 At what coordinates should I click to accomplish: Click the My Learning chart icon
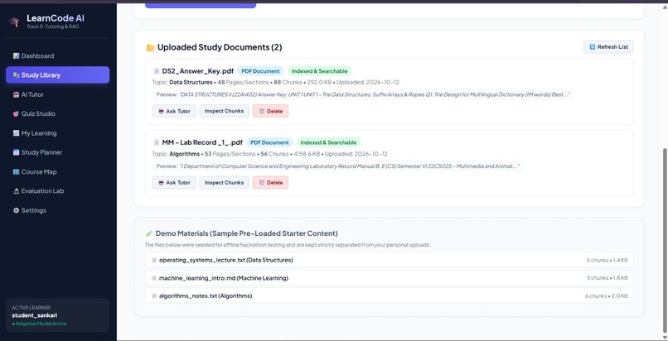tap(16, 133)
